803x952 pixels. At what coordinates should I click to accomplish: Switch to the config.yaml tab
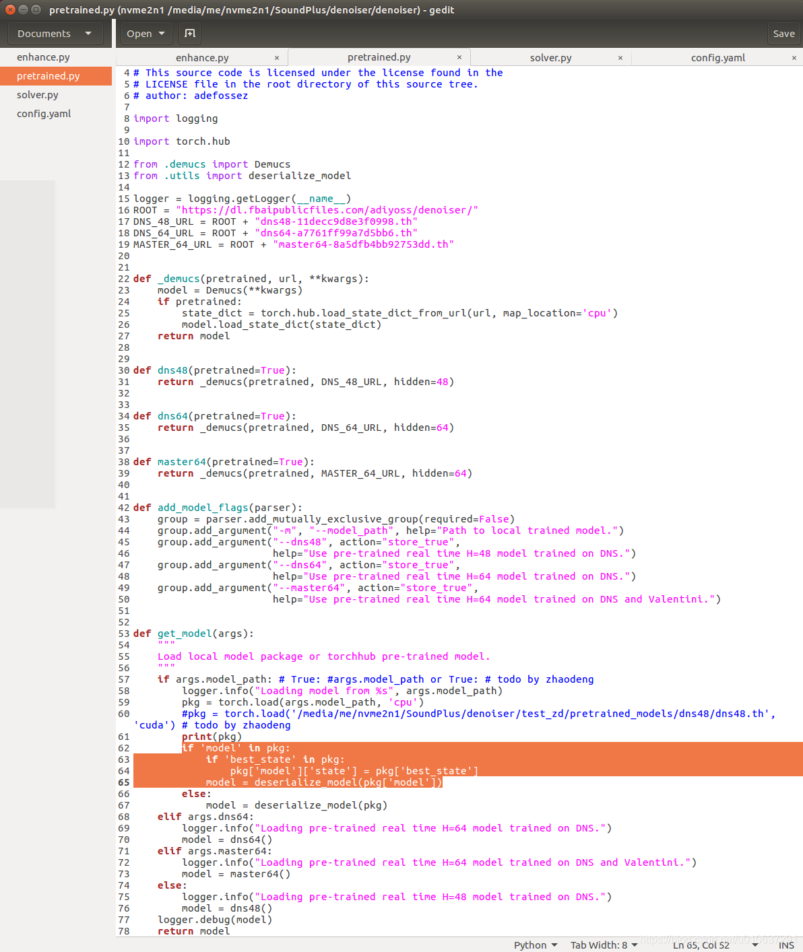[717, 57]
